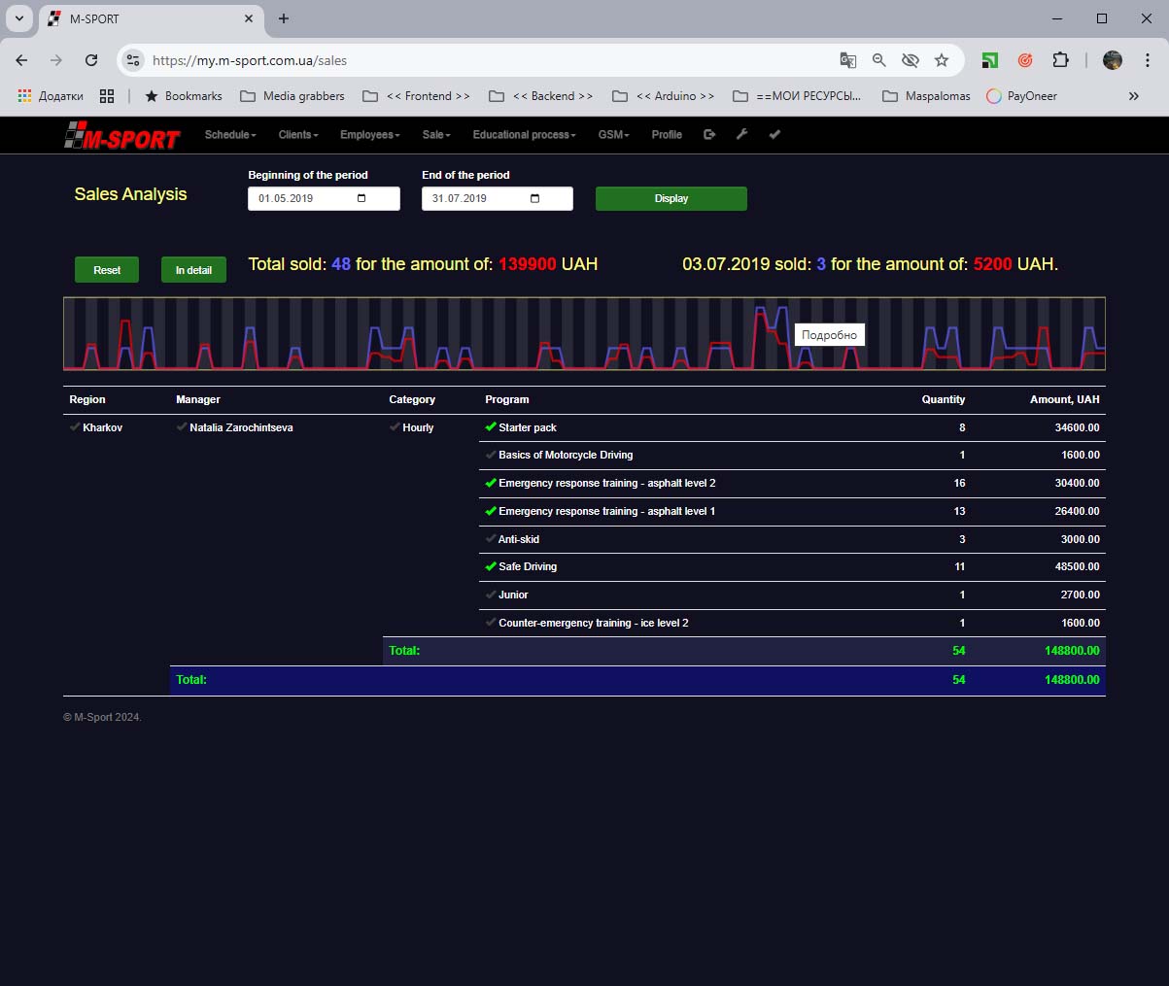Click the Reset button
This screenshot has width=1169, height=986.
click(x=107, y=270)
